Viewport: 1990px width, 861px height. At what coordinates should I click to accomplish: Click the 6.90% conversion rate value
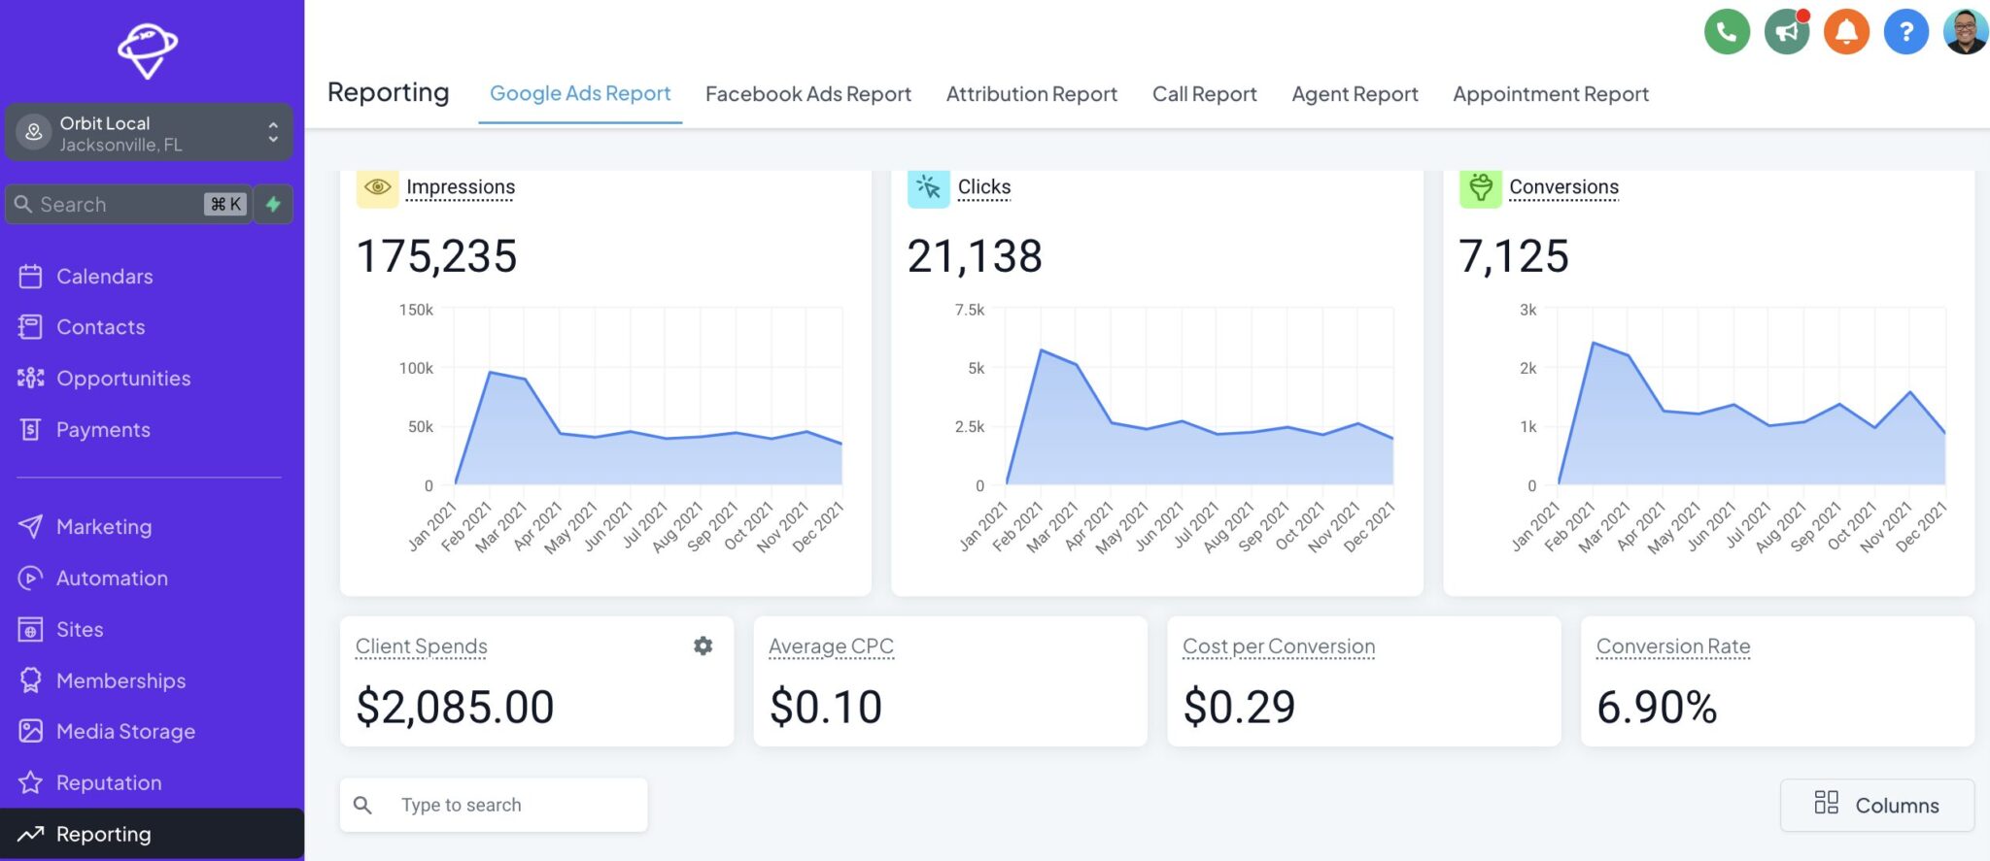point(1657,707)
